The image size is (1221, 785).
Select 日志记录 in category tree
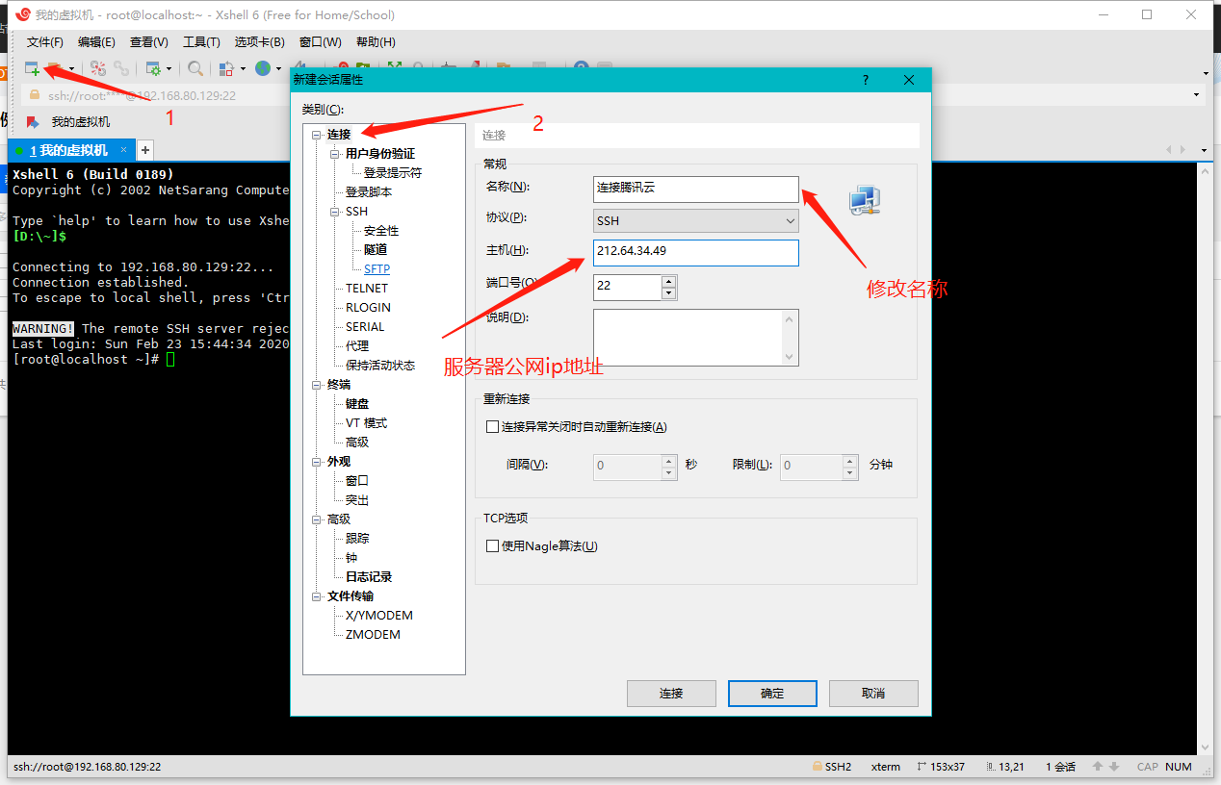coord(369,577)
